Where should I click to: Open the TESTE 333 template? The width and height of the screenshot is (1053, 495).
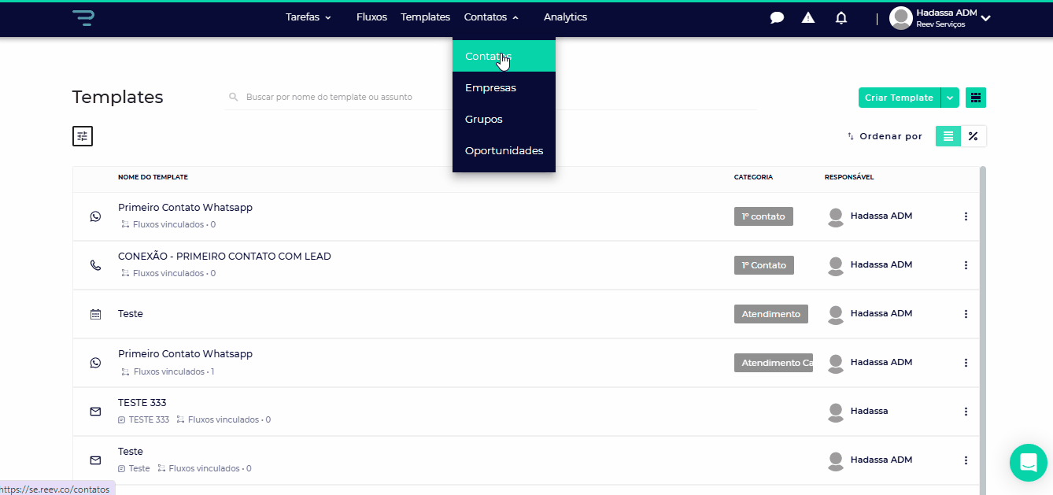tap(142, 403)
